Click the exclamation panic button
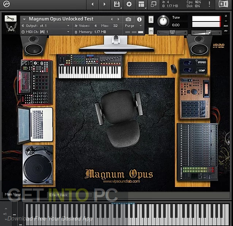 pyautogui.click(x=209, y=4)
